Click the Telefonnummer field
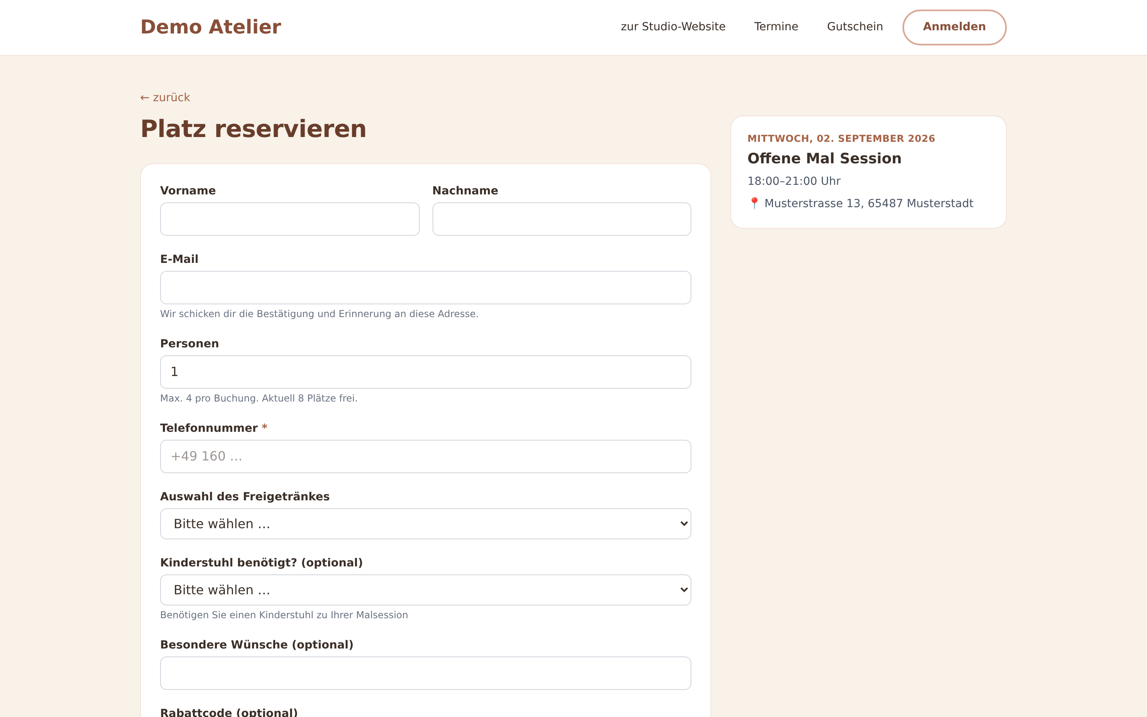 426,456
